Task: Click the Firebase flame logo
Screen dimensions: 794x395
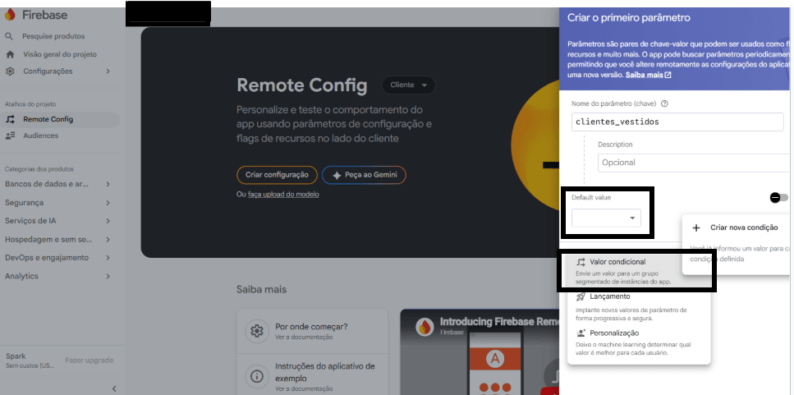Action: [10, 15]
